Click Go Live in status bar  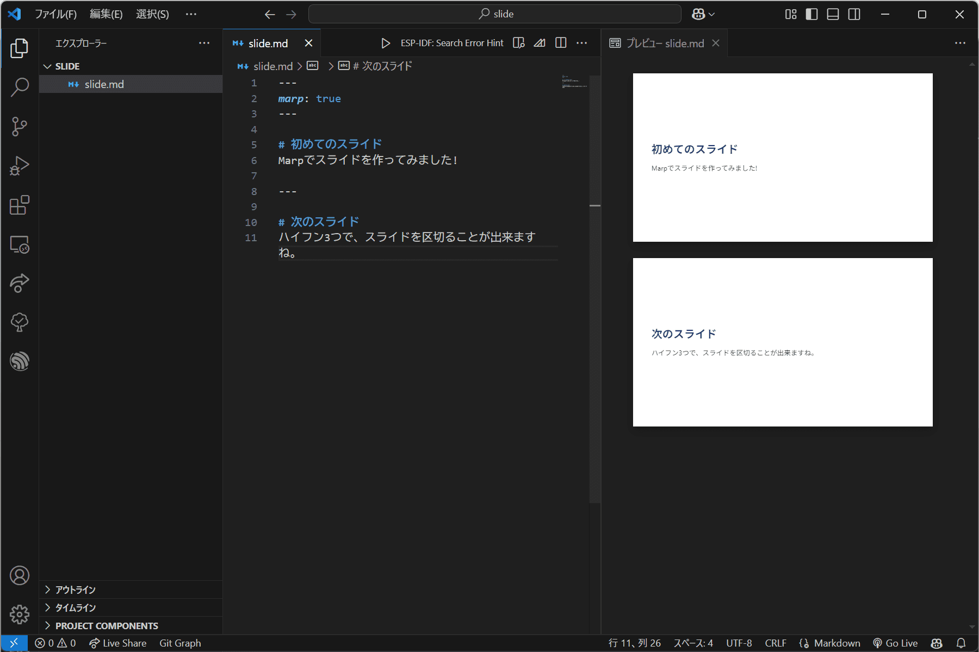pos(895,643)
